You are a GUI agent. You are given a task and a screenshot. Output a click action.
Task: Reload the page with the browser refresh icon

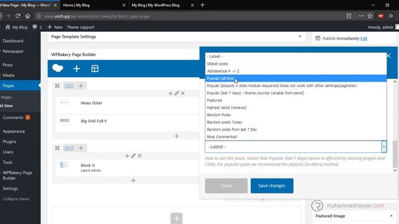pos(18,16)
